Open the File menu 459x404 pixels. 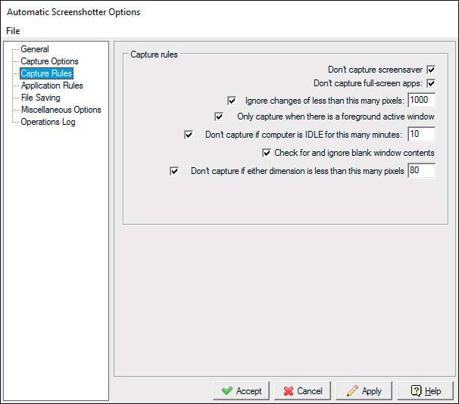(x=13, y=31)
